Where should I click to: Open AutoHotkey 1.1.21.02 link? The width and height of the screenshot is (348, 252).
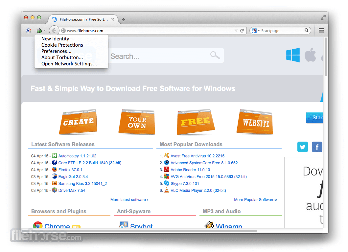coord(77,156)
